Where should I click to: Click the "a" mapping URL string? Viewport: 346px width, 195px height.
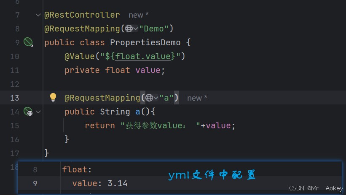tap(166, 98)
